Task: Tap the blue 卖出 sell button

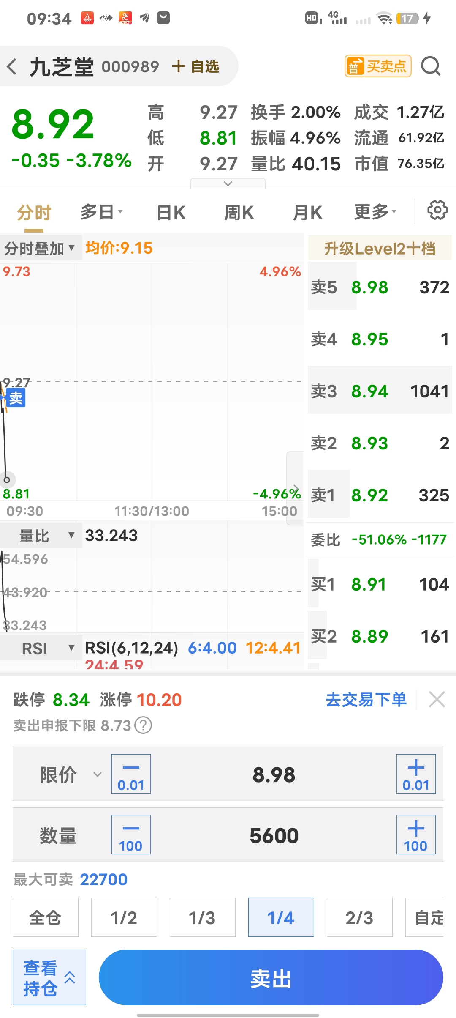Action: pyautogui.click(x=271, y=977)
